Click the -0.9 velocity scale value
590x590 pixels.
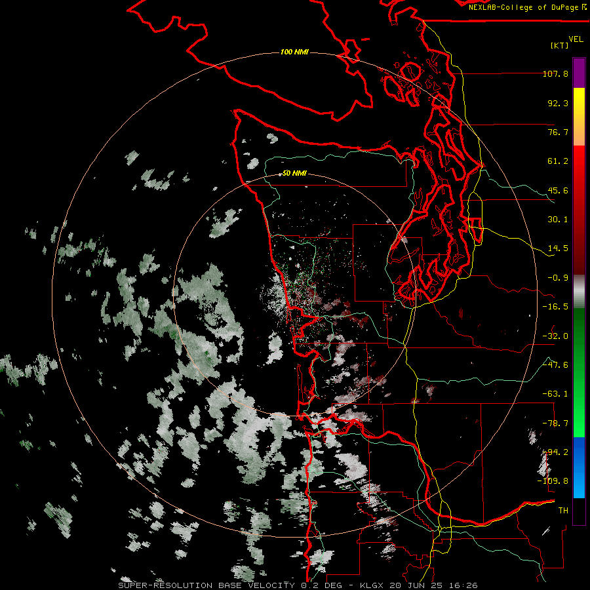(x=558, y=278)
